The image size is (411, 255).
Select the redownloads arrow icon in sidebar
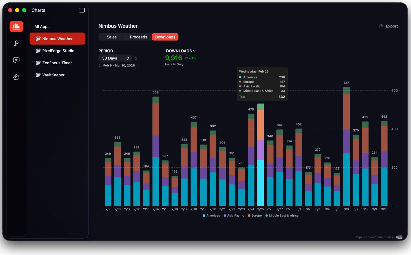16,43
